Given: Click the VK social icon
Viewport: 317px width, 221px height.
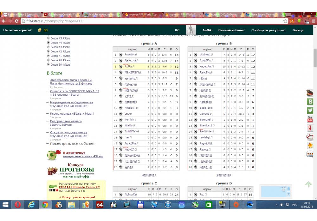Looking at the screenshot, I should point(310,101).
